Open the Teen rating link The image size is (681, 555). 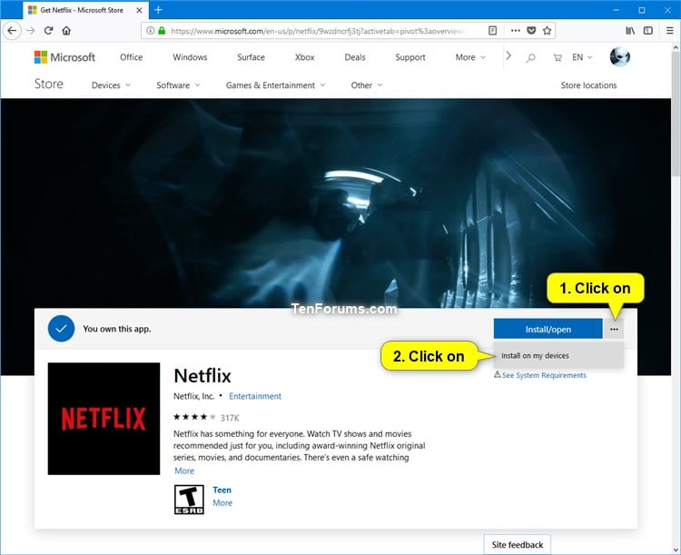(x=222, y=490)
